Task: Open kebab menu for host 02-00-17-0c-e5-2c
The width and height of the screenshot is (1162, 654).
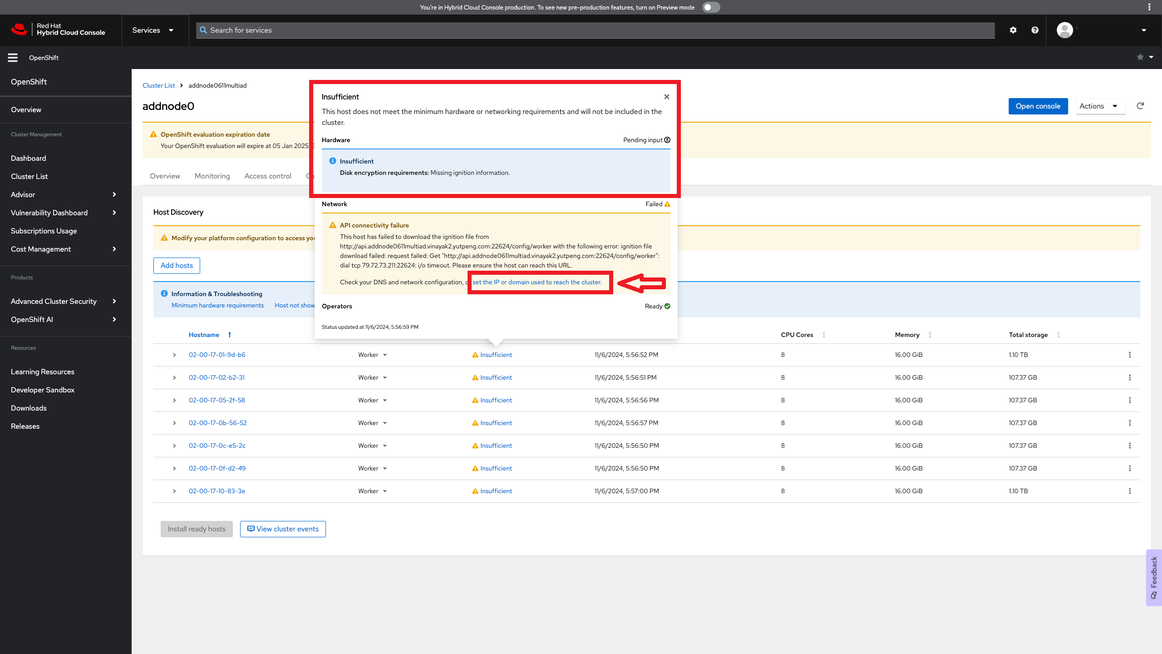Action: pos(1130,446)
